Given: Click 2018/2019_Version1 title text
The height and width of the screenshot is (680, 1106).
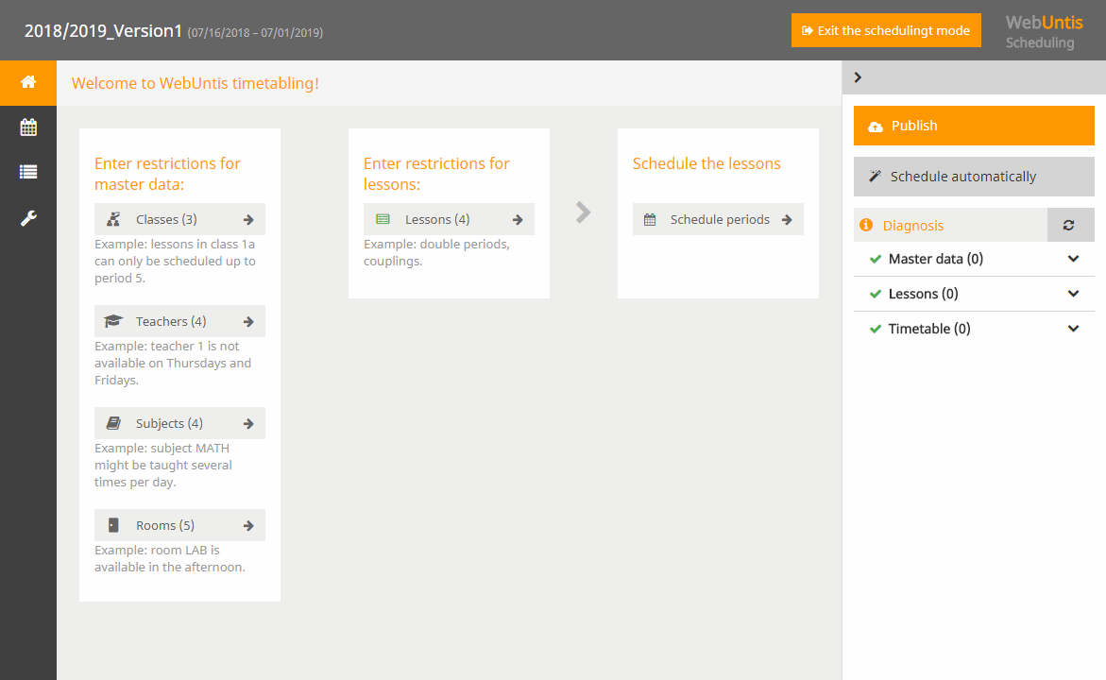Looking at the screenshot, I should coord(103,31).
